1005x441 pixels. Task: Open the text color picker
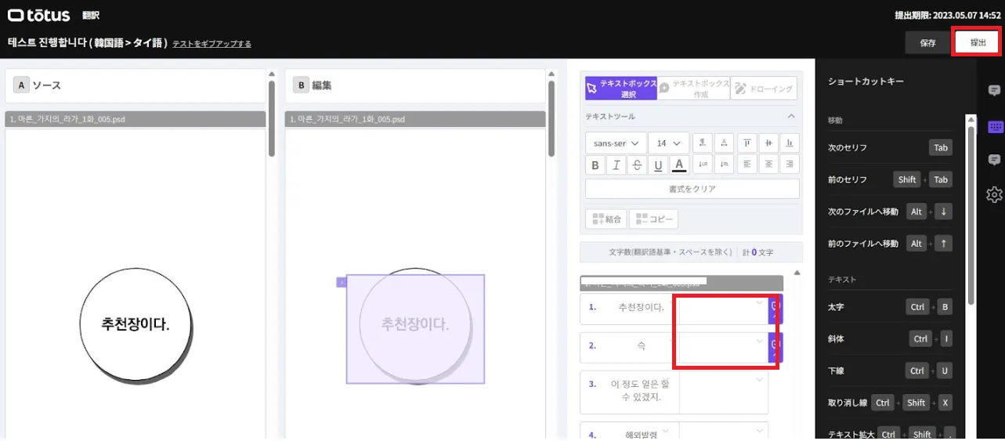679,164
